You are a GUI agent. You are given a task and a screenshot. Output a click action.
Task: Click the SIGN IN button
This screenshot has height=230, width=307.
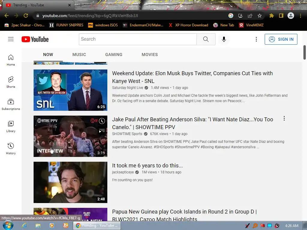tap(281, 39)
